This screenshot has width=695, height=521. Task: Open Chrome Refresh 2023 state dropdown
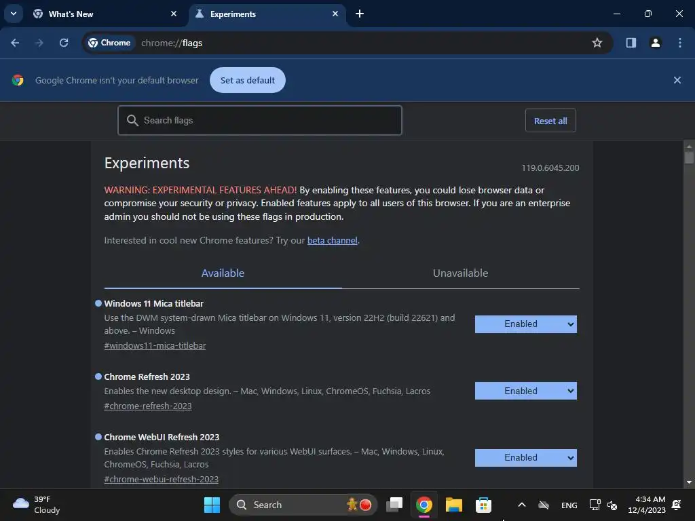tap(526, 391)
